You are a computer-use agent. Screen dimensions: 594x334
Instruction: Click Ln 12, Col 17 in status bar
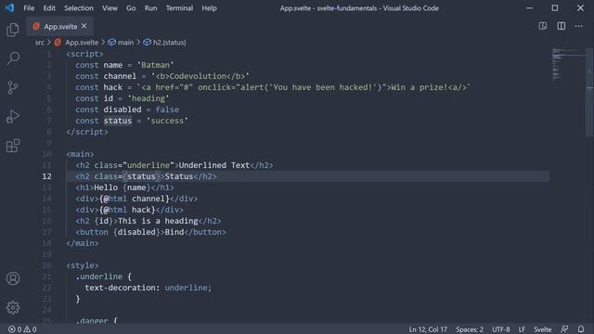click(428, 329)
